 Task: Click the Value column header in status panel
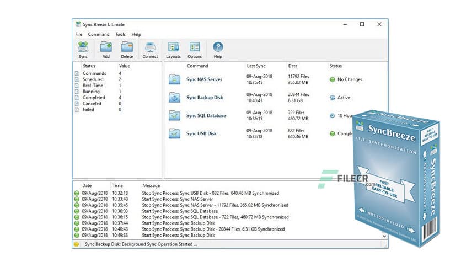[125, 66]
